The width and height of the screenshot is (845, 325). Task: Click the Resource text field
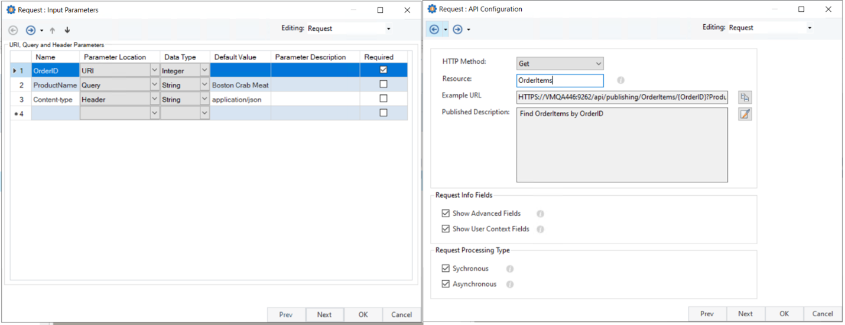point(560,81)
